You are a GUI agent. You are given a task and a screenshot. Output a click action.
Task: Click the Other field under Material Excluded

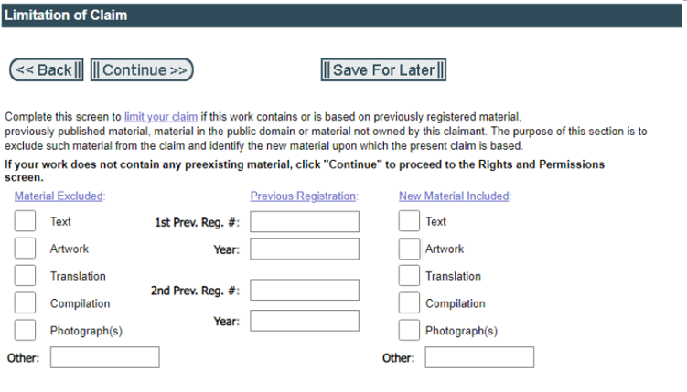(104, 357)
